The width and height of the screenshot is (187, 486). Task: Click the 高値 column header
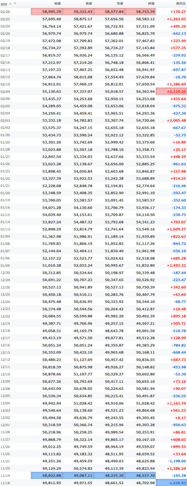click(89, 3)
